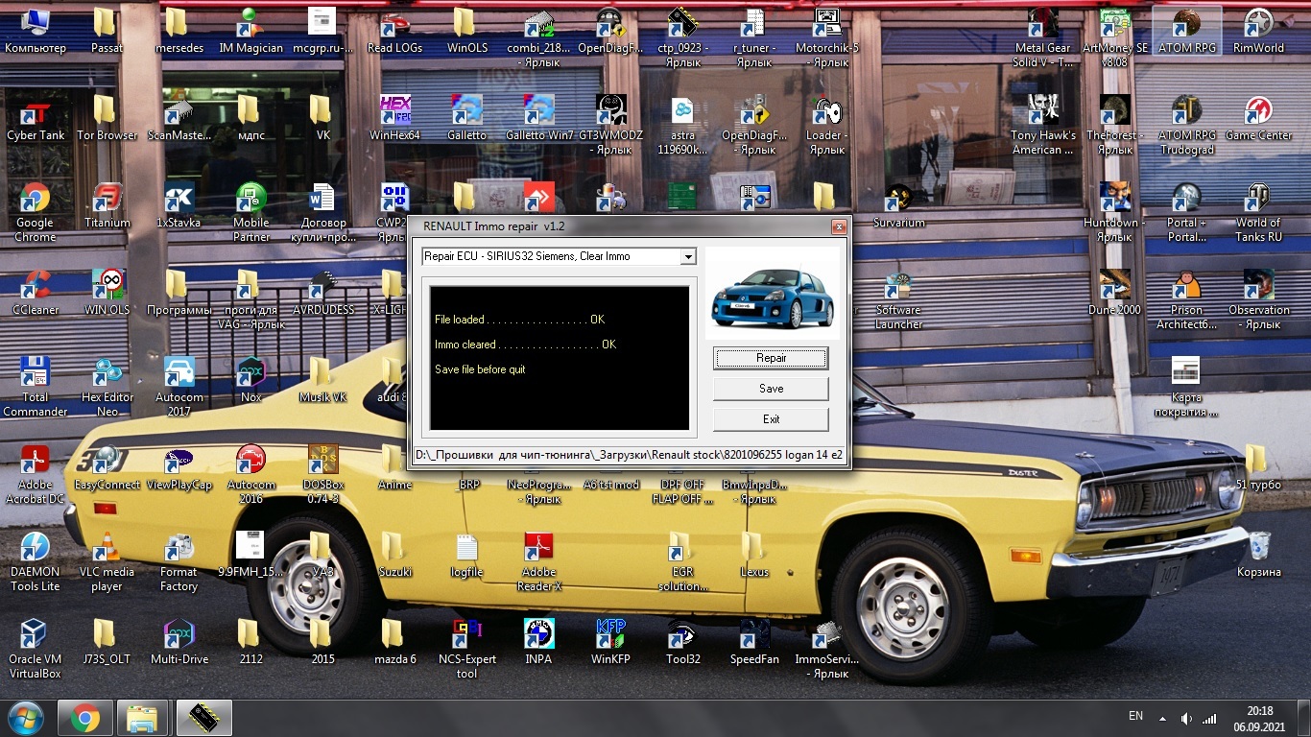Open Windows Explorer from the taskbar
This screenshot has height=737, width=1311.
tap(143, 718)
